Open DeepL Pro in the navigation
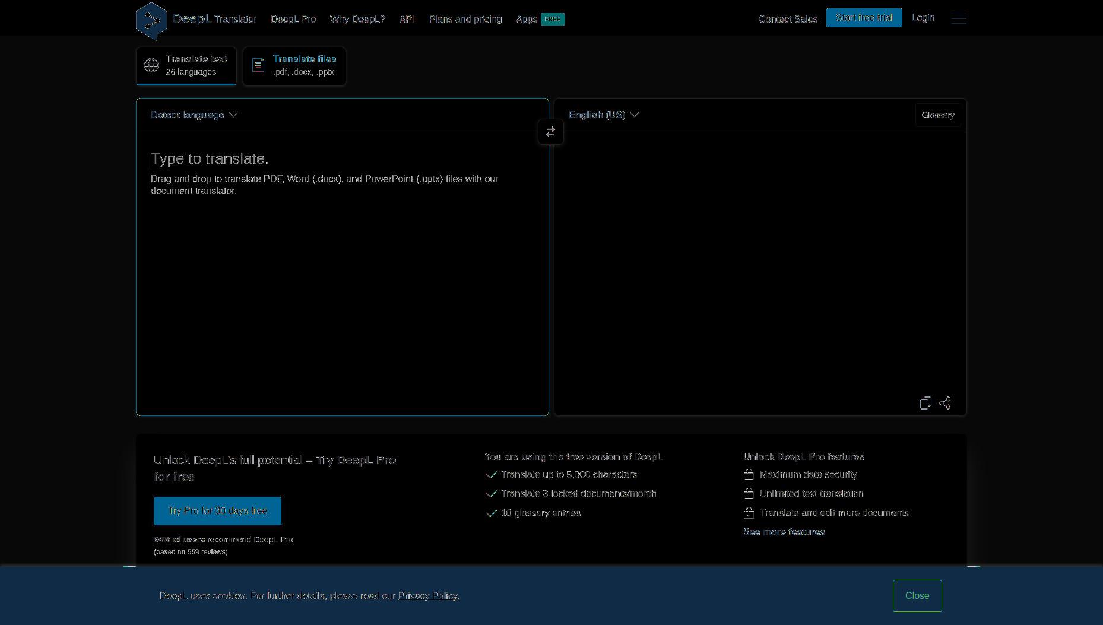The image size is (1103, 625). [293, 19]
